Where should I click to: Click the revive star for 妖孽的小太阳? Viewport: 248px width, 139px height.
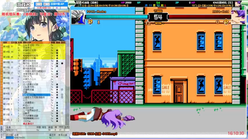point(57,50)
